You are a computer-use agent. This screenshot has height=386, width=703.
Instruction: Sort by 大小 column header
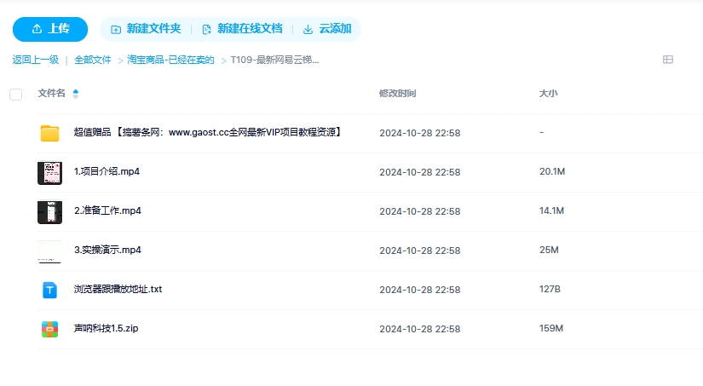point(548,94)
